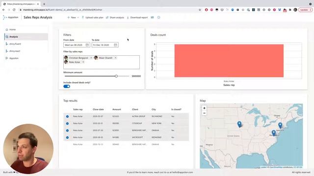Screen dimensions: 314x176
Task: Remove Christian Bergqvist from sales reps filter
Action: (91, 58)
